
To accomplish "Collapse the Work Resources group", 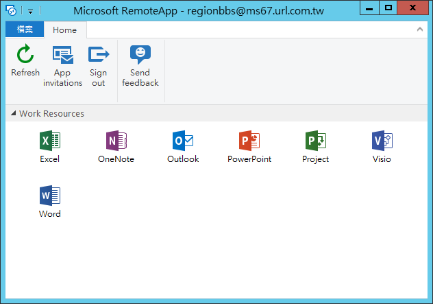I will pyautogui.click(x=13, y=113).
